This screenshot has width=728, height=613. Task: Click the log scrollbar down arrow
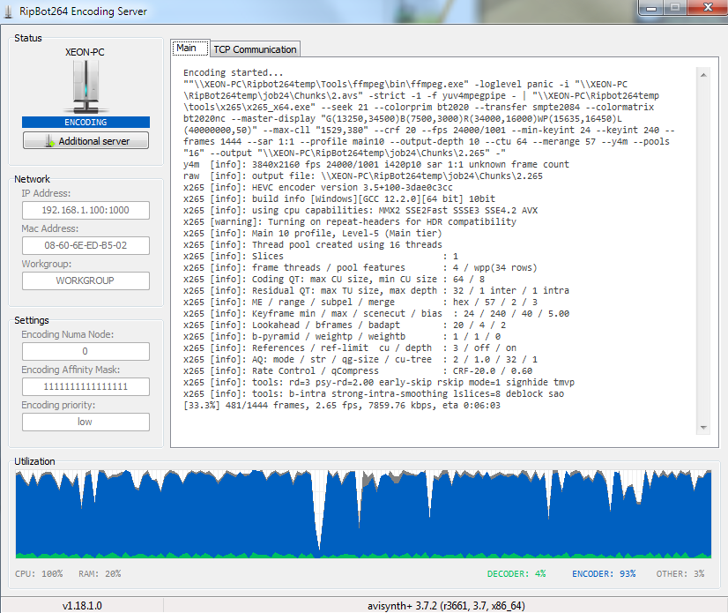703,428
